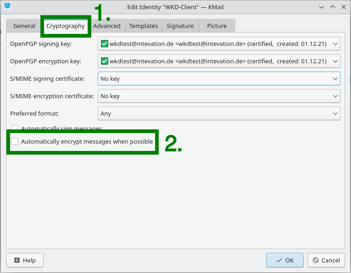Click the green checkmark on OpenPGP signing key

pos(104,44)
